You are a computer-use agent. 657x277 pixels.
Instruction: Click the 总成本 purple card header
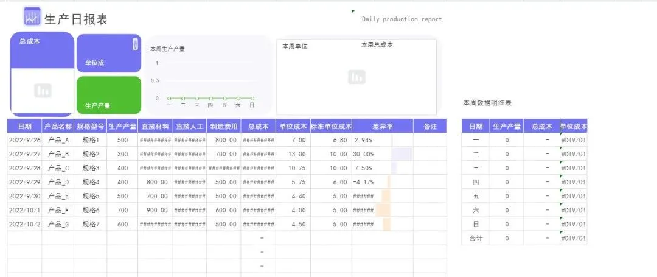tap(43, 51)
